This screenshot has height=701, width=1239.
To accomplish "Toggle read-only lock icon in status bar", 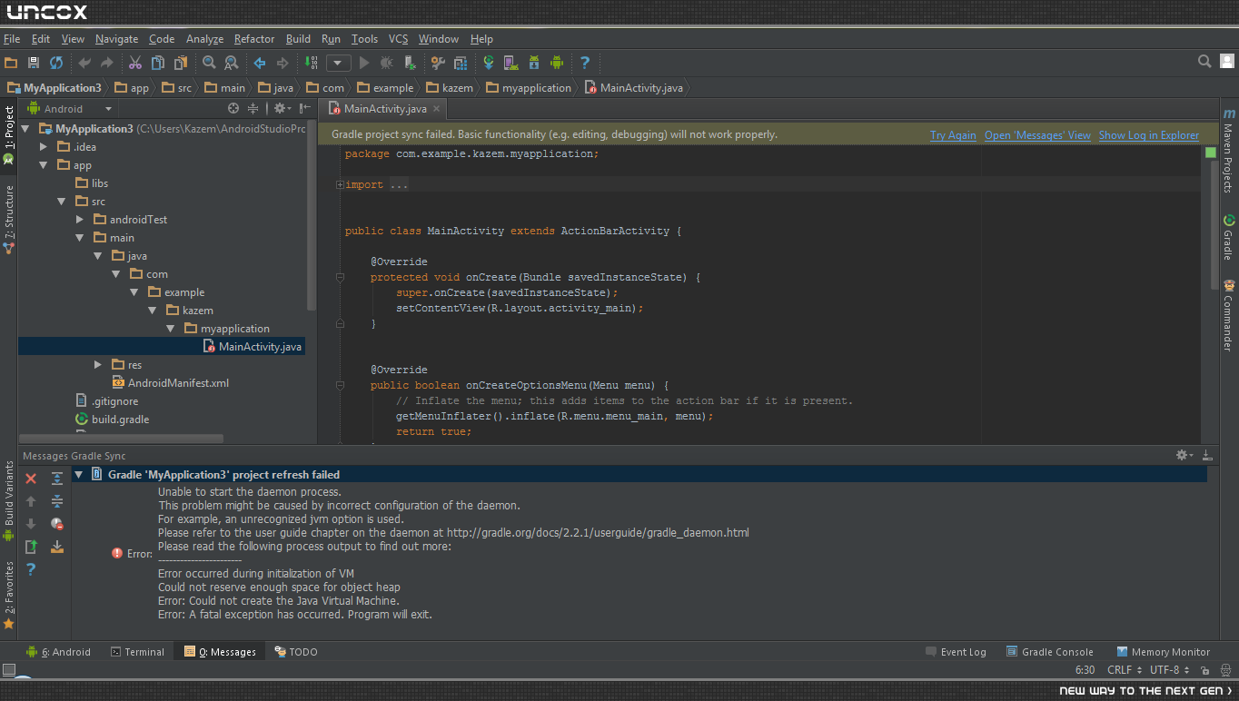I will (x=1204, y=670).
